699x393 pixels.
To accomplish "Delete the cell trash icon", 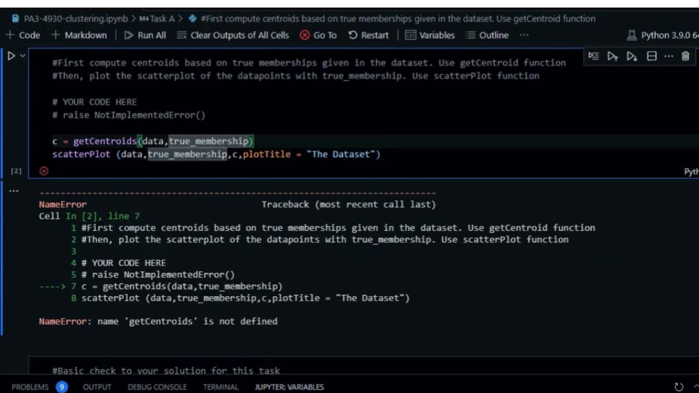I will (685, 56).
